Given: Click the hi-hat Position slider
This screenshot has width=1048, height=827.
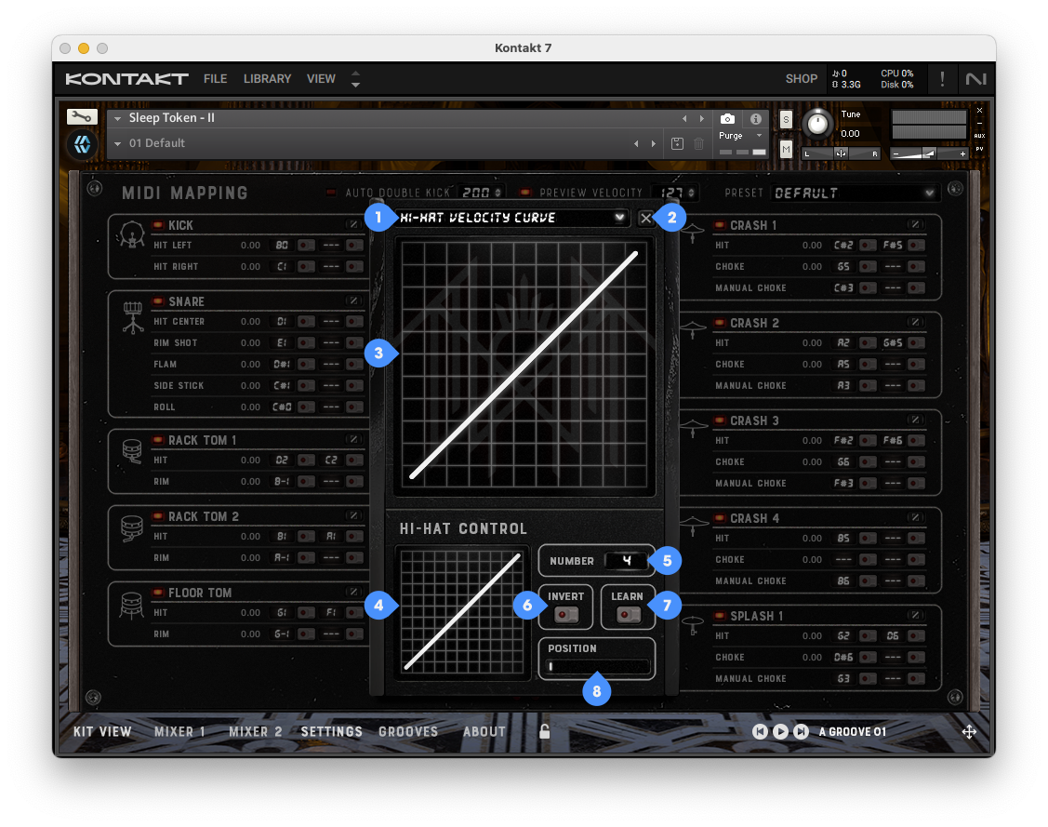Looking at the screenshot, I should [598, 666].
